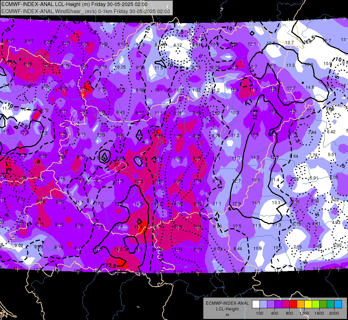
Task: Select the sky blue legend swatch
Action: coord(338,304)
